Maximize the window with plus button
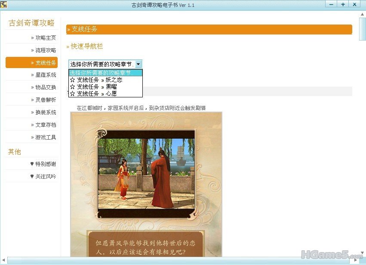 343,4
